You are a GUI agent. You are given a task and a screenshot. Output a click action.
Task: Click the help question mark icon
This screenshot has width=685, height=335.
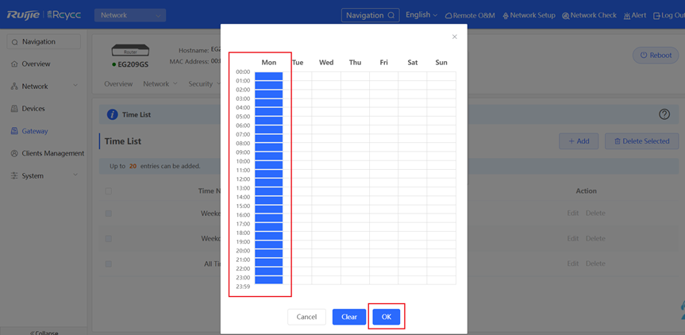pyautogui.click(x=664, y=114)
